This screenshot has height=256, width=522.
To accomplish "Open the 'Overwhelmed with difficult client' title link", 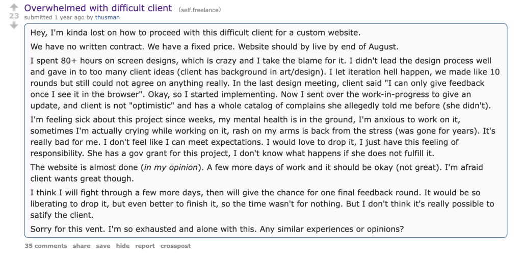I will click(98, 8).
